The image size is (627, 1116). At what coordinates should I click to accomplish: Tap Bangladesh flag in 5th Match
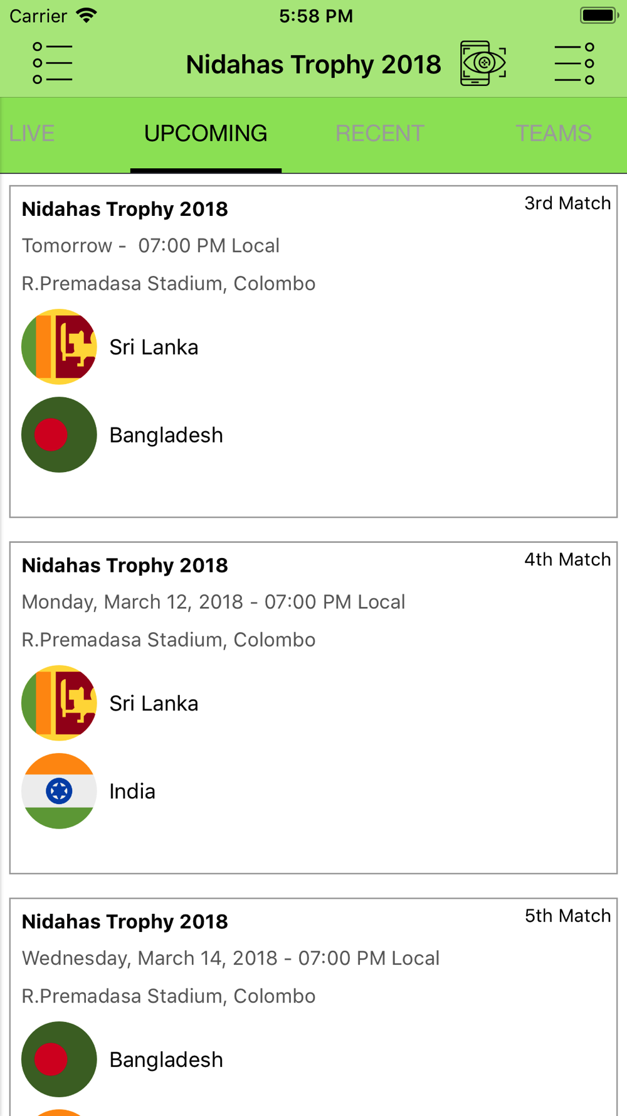tap(59, 1060)
